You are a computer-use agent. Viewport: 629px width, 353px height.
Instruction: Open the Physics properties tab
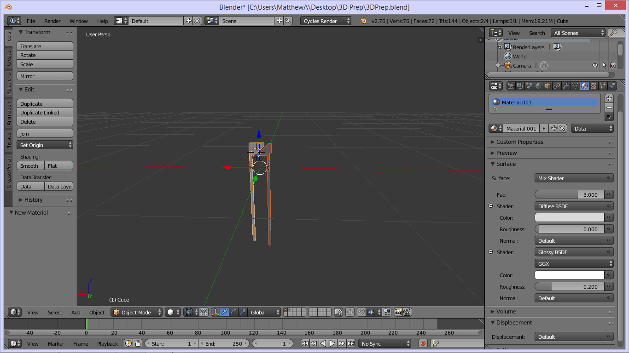(612, 86)
